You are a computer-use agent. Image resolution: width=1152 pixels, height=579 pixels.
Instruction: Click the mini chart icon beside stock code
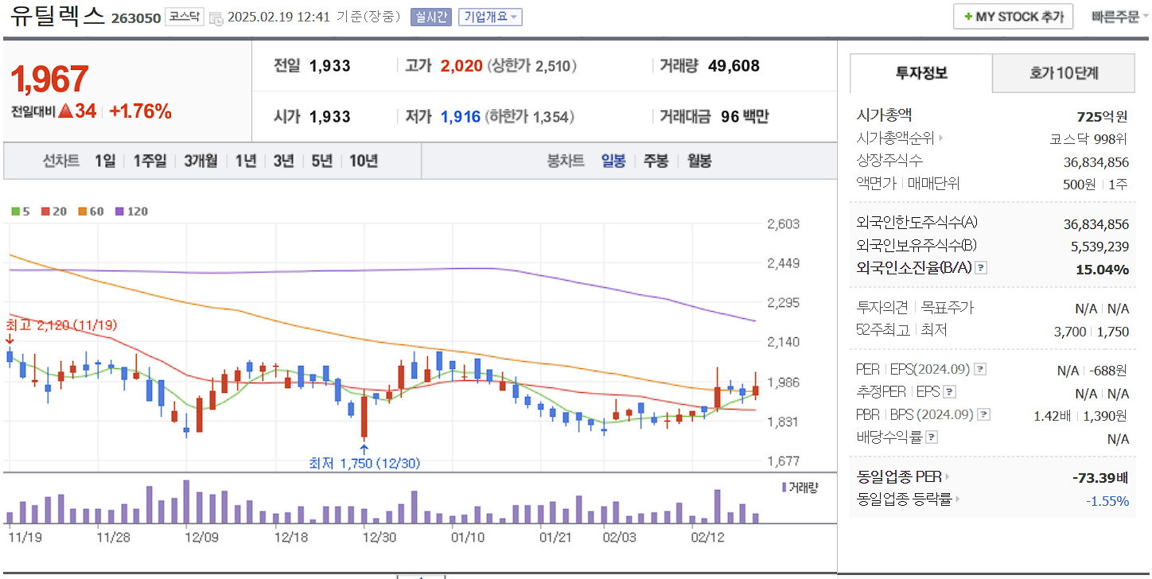coord(215,18)
